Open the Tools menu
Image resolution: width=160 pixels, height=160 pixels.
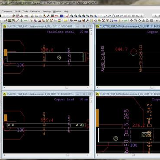click(x=25, y=12)
